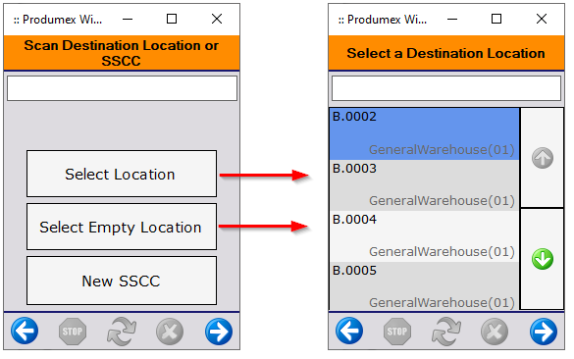Go forward using left window blue arrow

(x=219, y=332)
